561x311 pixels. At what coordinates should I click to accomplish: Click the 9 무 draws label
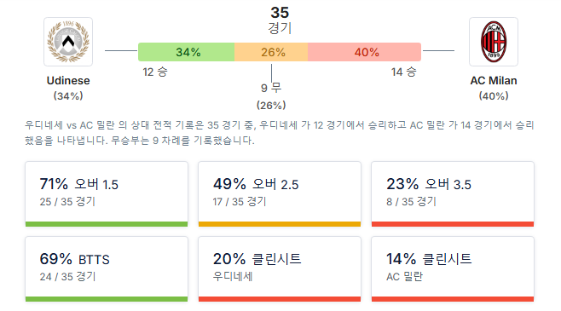coord(271,88)
